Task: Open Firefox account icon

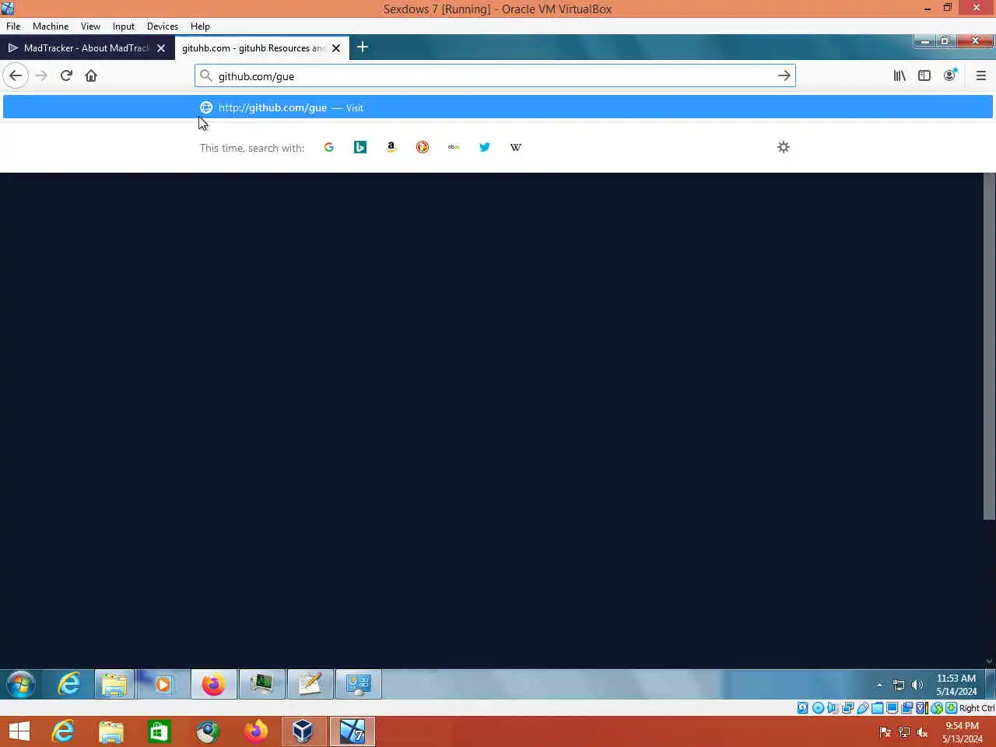Action: click(x=949, y=75)
